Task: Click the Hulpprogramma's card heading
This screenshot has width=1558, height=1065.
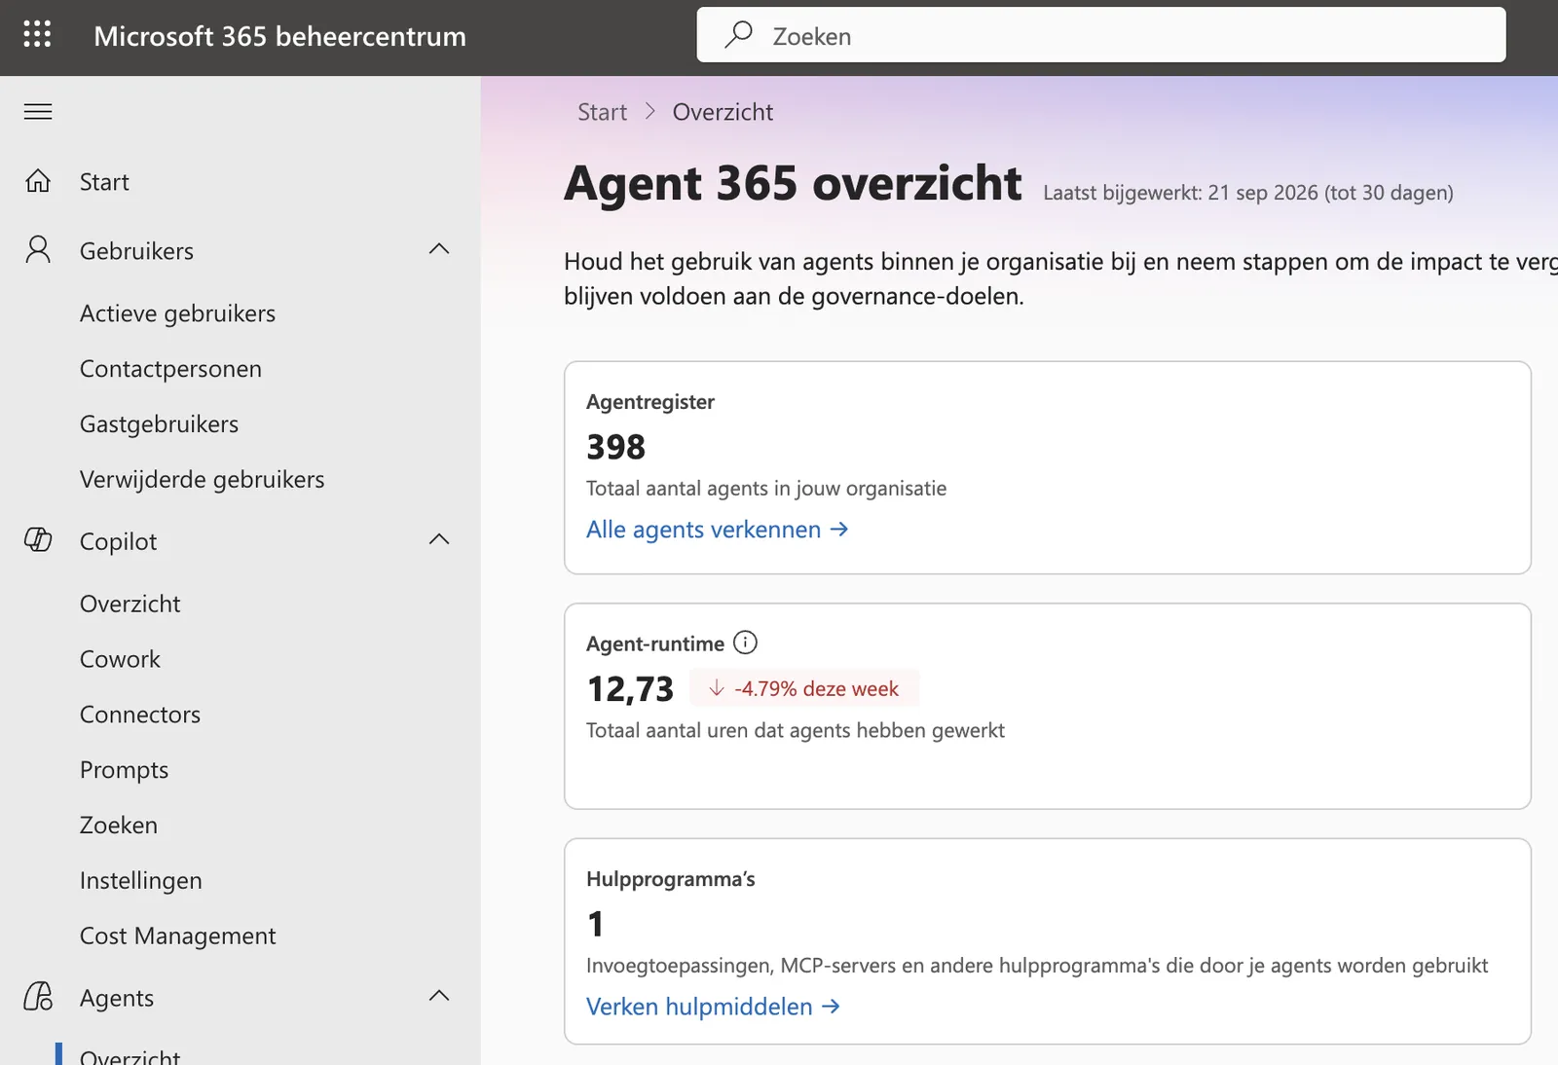Action: pos(671,879)
